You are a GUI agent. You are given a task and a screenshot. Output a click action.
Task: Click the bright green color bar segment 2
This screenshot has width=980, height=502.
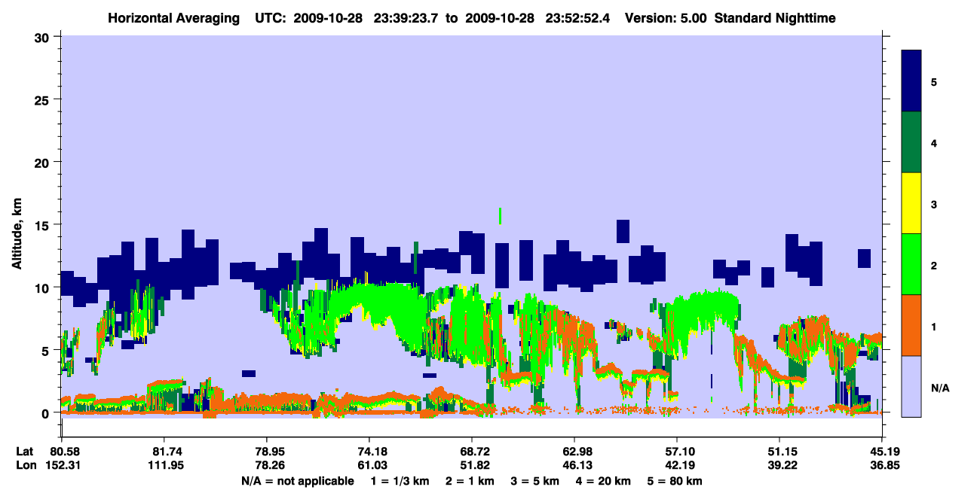[911, 264]
